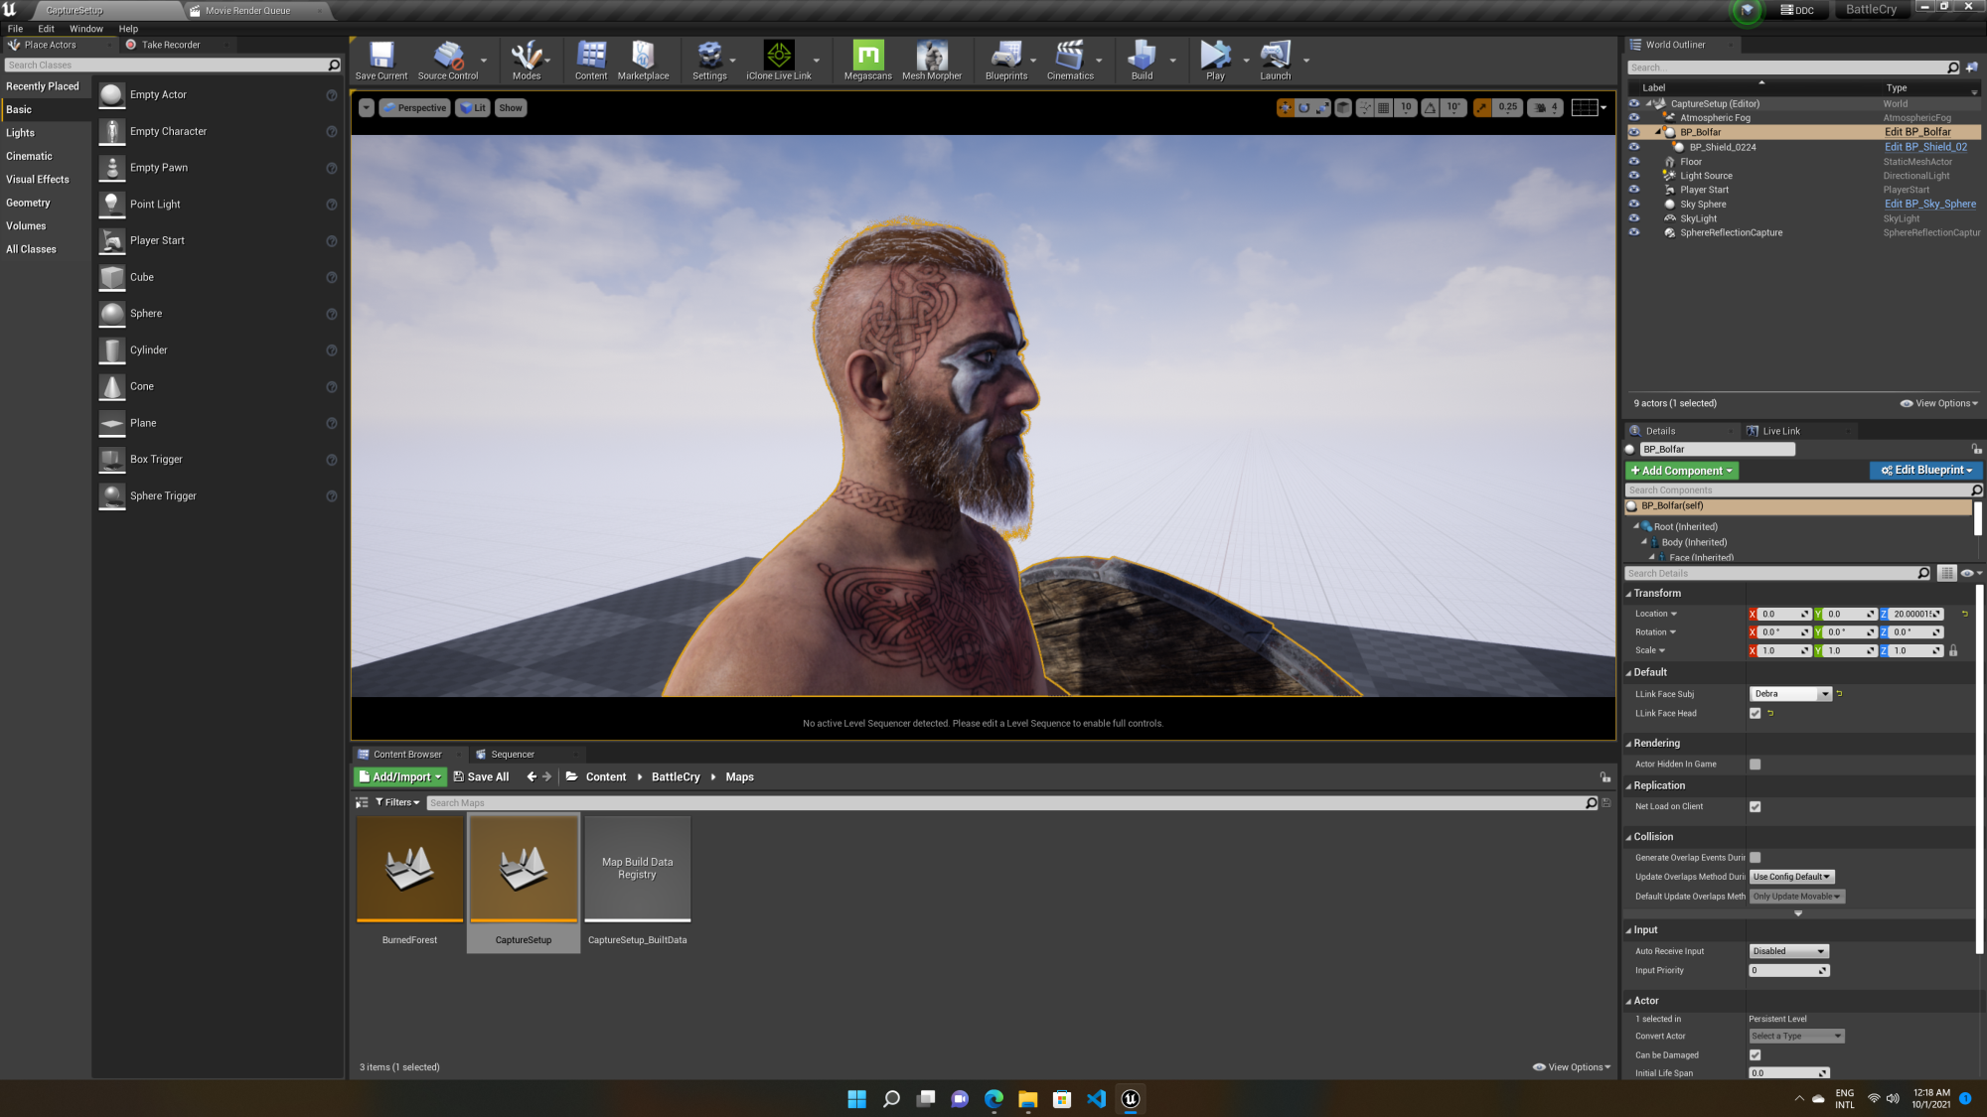Click the Play toolbar icon

tap(1215, 61)
